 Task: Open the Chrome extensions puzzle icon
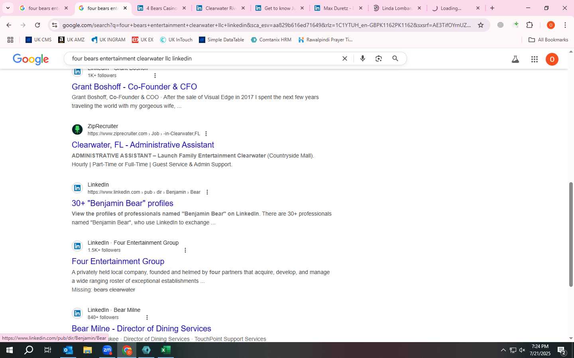(529, 25)
